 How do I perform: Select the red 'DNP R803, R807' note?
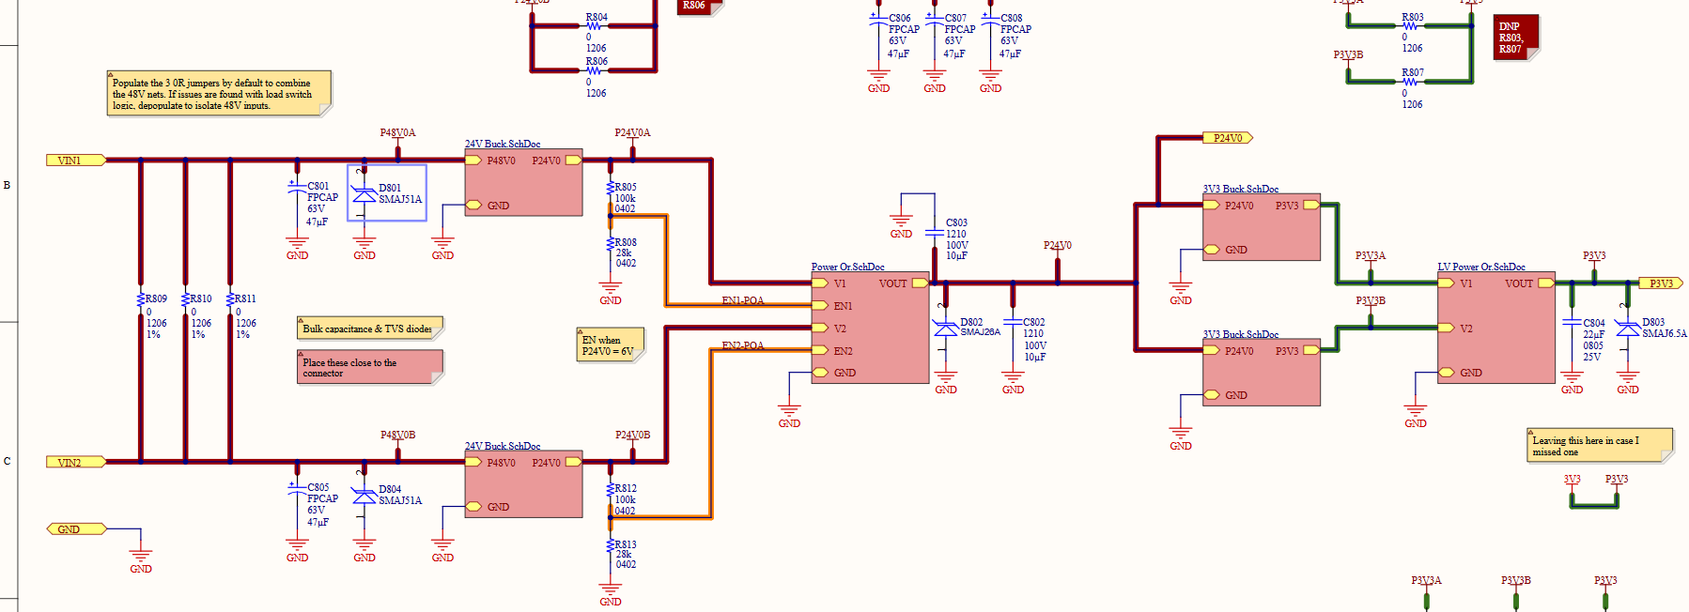pyautogui.click(x=1516, y=38)
